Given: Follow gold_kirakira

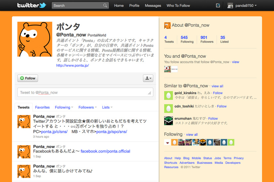Looking at the screenshot, I should point(218,93).
